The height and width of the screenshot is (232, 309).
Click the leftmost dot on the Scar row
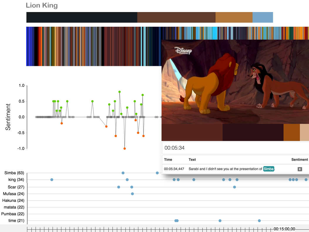coord(119,187)
